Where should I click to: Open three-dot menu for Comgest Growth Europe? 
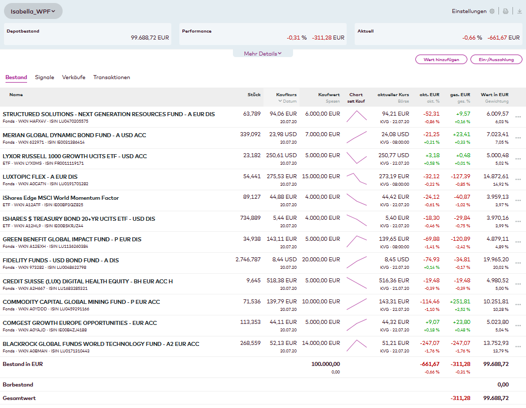coord(518,326)
